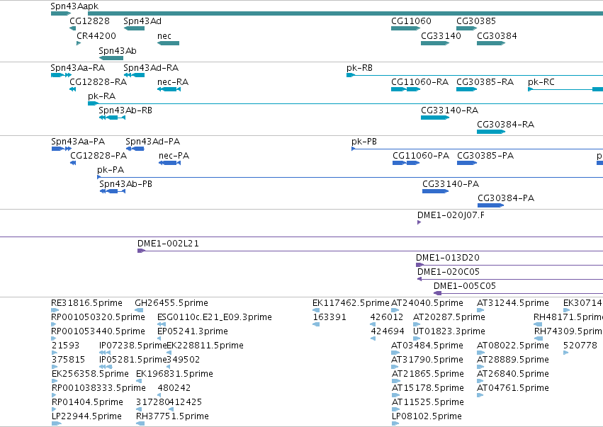603x427 pixels.
Task: Click the EK256358.5prime EST label
Action: (90, 375)
